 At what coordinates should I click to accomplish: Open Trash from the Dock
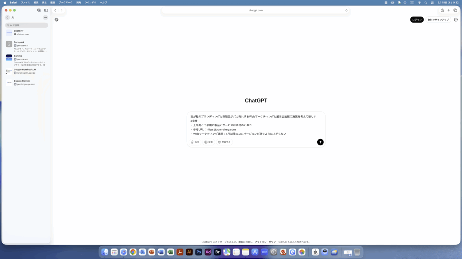[357, 252]
